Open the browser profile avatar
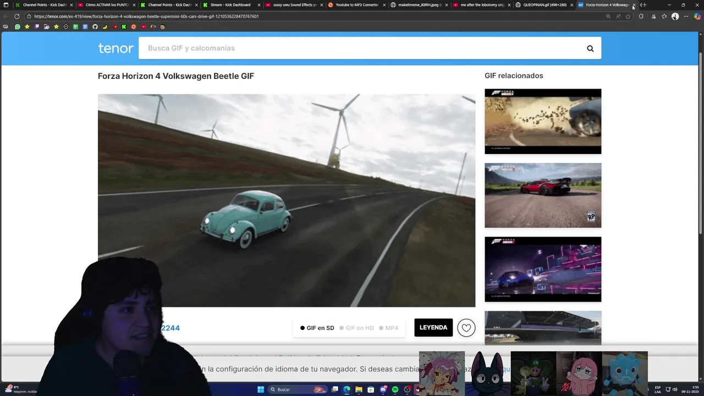Viewport: 704px width, 396px height. [675, 16]
